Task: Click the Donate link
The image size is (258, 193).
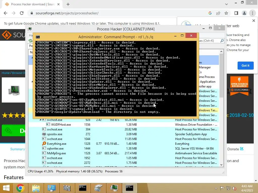Action: click(x=233, y=149)
